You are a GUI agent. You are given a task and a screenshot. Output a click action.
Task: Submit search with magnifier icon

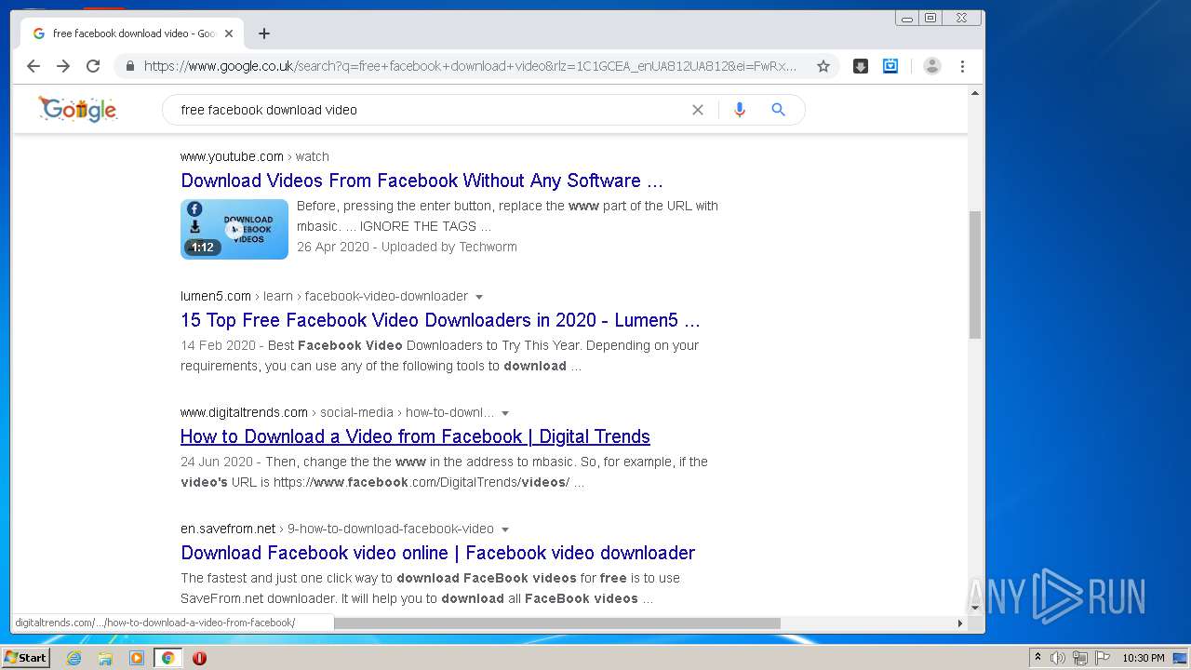click(779, 110)
